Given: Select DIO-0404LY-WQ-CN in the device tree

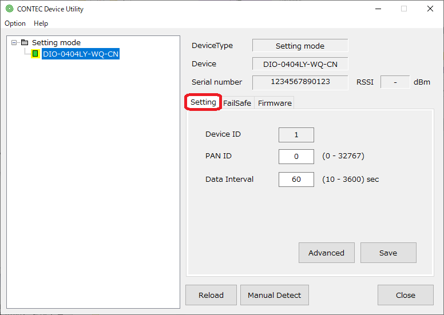Looking at the screenshot, I should point(80,54).
